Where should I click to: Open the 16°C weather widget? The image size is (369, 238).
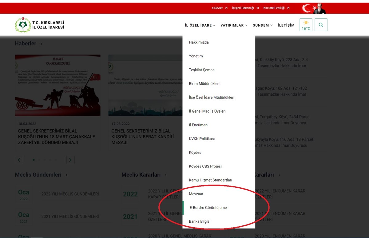pos(306,25)
